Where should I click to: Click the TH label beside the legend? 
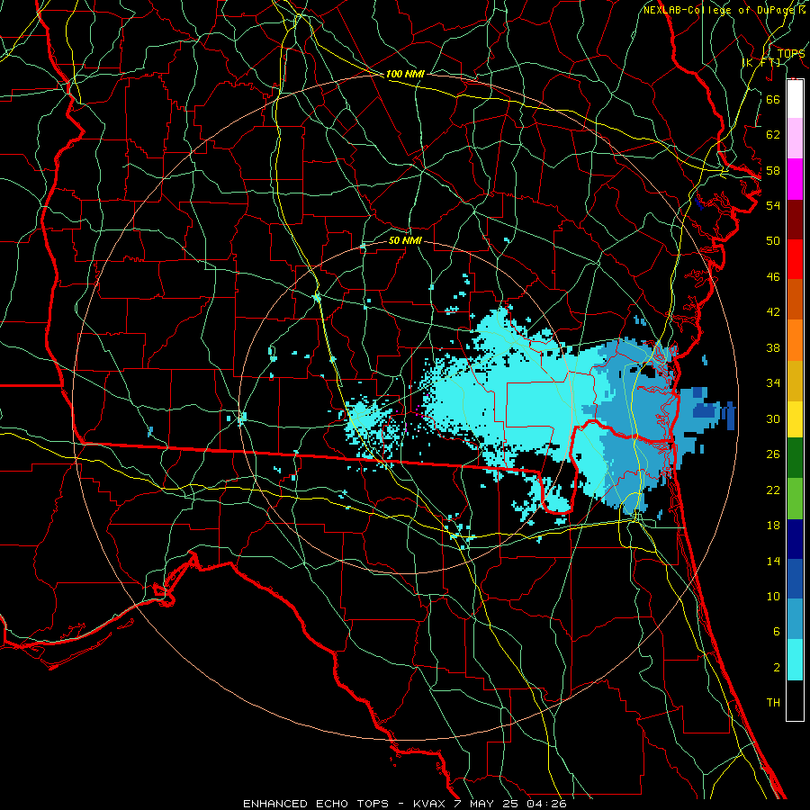(x=773, y=703)
